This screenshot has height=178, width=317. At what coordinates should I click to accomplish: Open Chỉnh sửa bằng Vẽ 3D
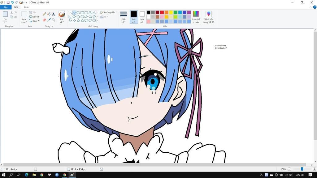(x=208, y=17)
